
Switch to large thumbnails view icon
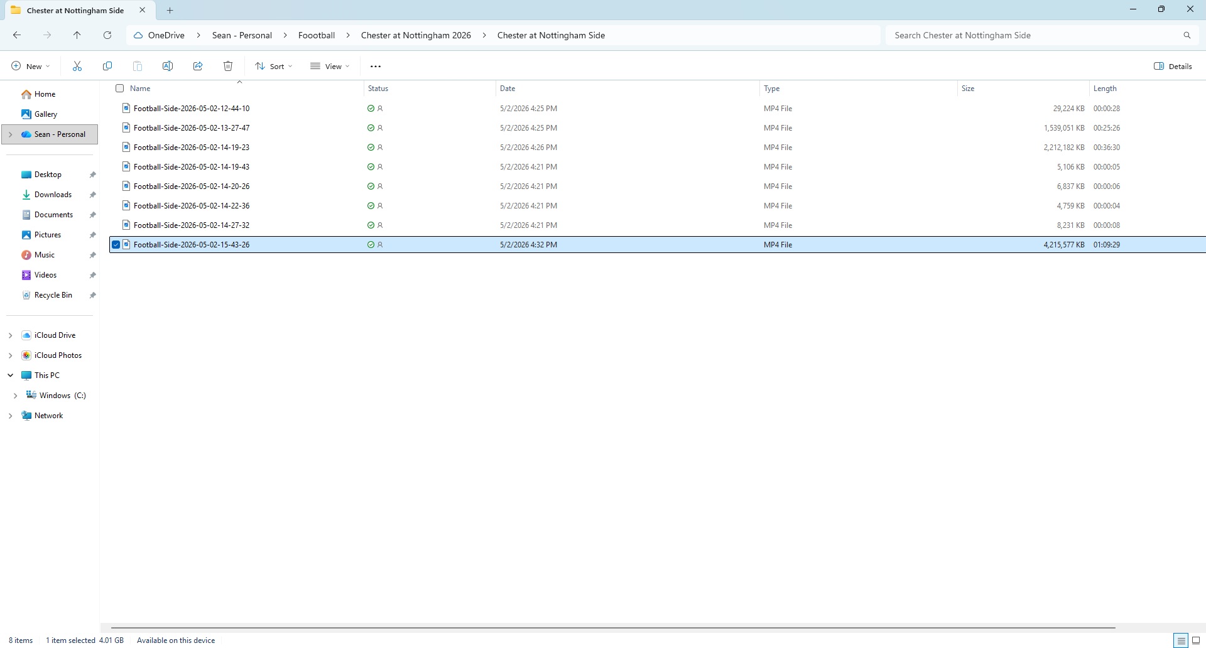click(1196, 640)
